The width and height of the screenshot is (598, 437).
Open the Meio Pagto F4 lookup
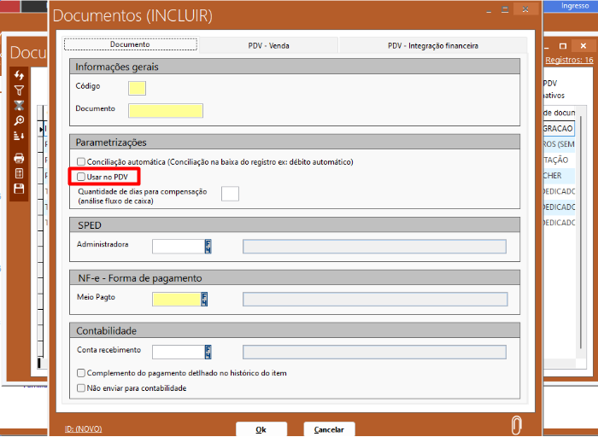204,299
